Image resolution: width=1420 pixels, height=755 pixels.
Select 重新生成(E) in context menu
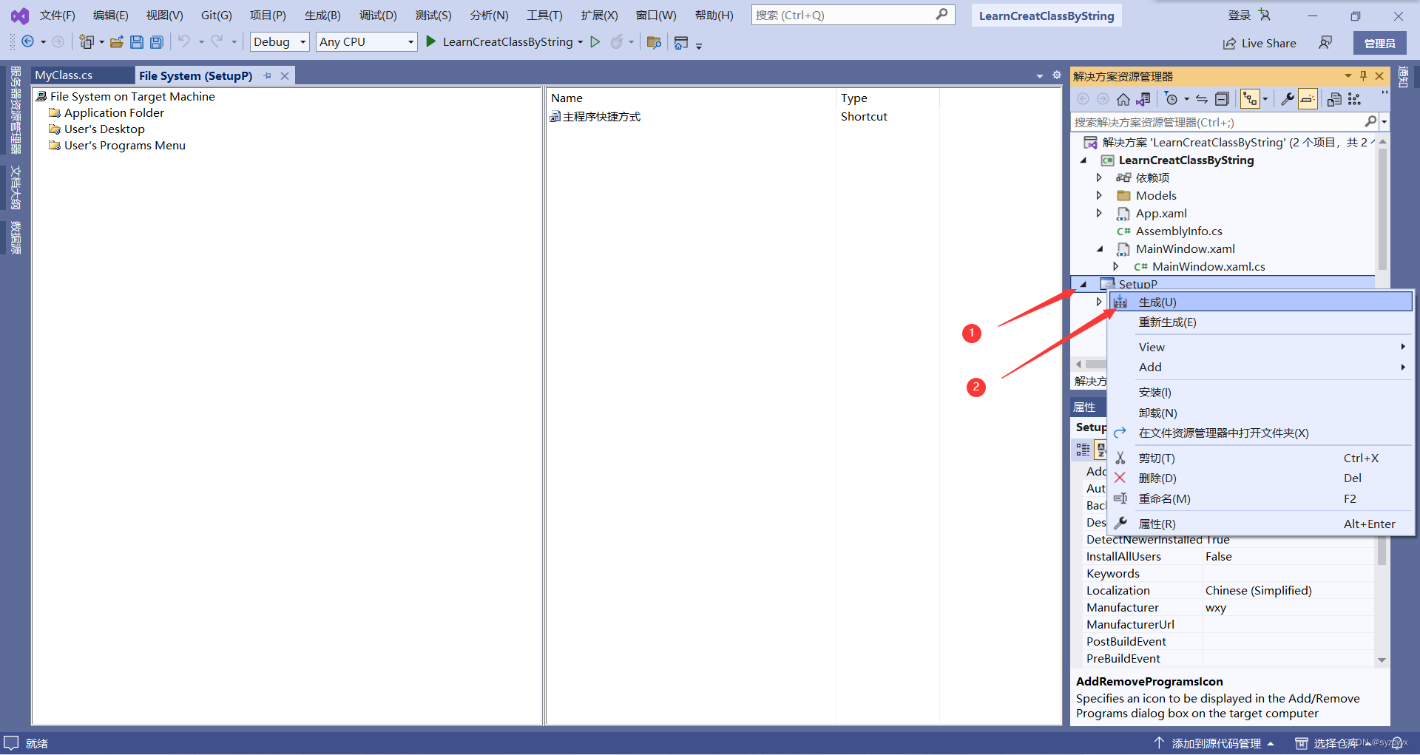(x=1260, y=322)
